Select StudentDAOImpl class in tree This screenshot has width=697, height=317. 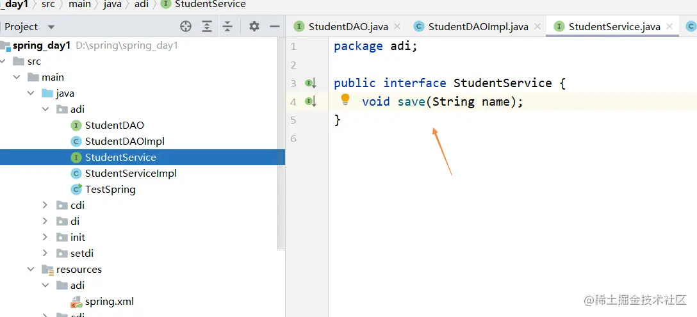point(125,142)
